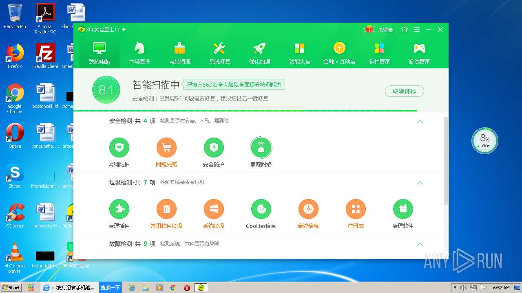Click the 清理软件 icon
The image size is (522, 293).
point(403,209)
